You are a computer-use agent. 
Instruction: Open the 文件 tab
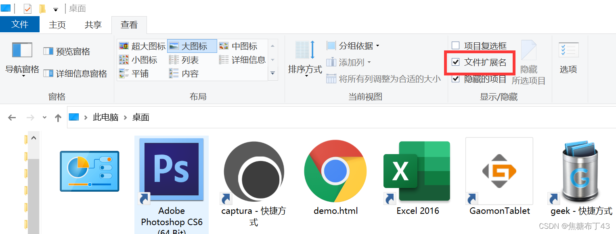point(20,25)
